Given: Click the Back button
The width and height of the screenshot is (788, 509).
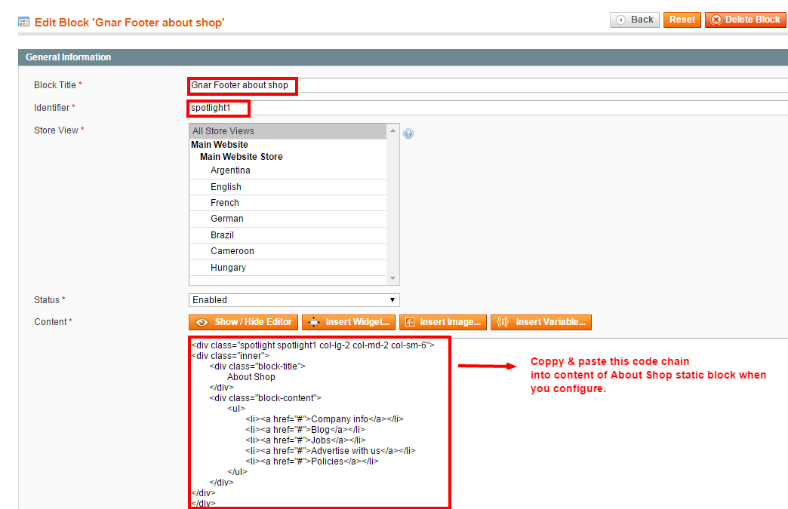Looking at the screenshot, I should [634, 20].
